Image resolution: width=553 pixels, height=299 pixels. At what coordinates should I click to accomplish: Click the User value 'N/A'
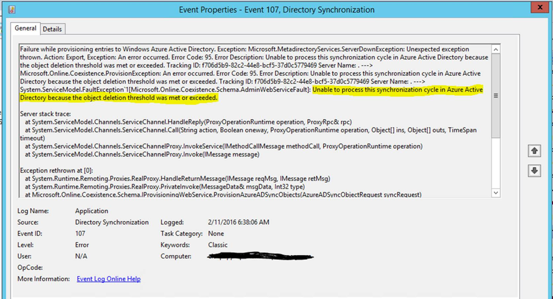(x=81, y=256)
